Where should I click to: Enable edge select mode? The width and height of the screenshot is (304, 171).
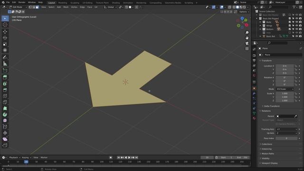[34, 7]
